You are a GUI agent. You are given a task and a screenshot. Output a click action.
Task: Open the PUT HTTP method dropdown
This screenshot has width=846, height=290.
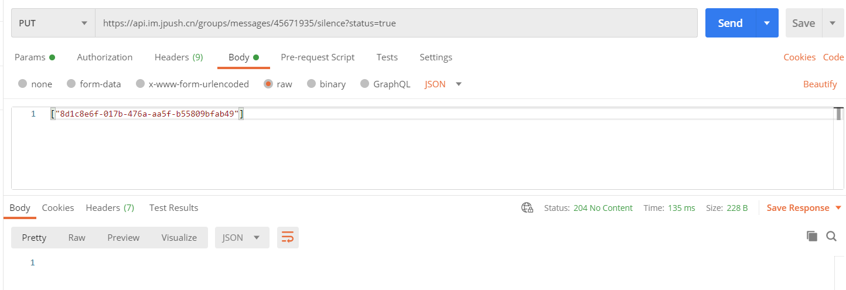tap(53, 23)
